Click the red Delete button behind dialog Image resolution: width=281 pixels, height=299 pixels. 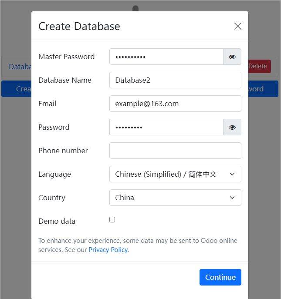(260, 66)
